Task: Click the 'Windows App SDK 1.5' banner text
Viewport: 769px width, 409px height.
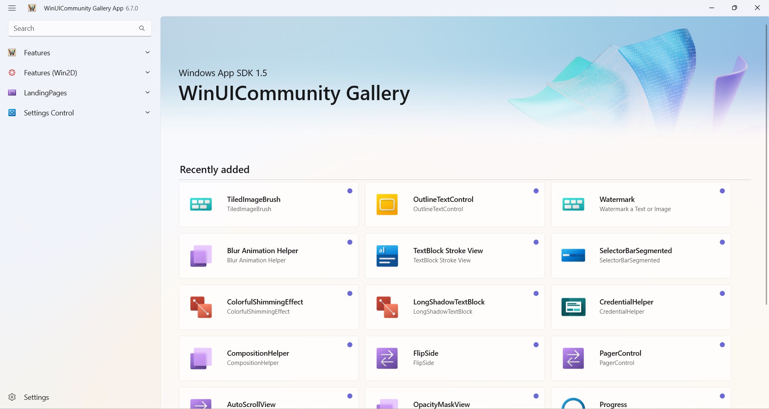Action: [223, 73]
